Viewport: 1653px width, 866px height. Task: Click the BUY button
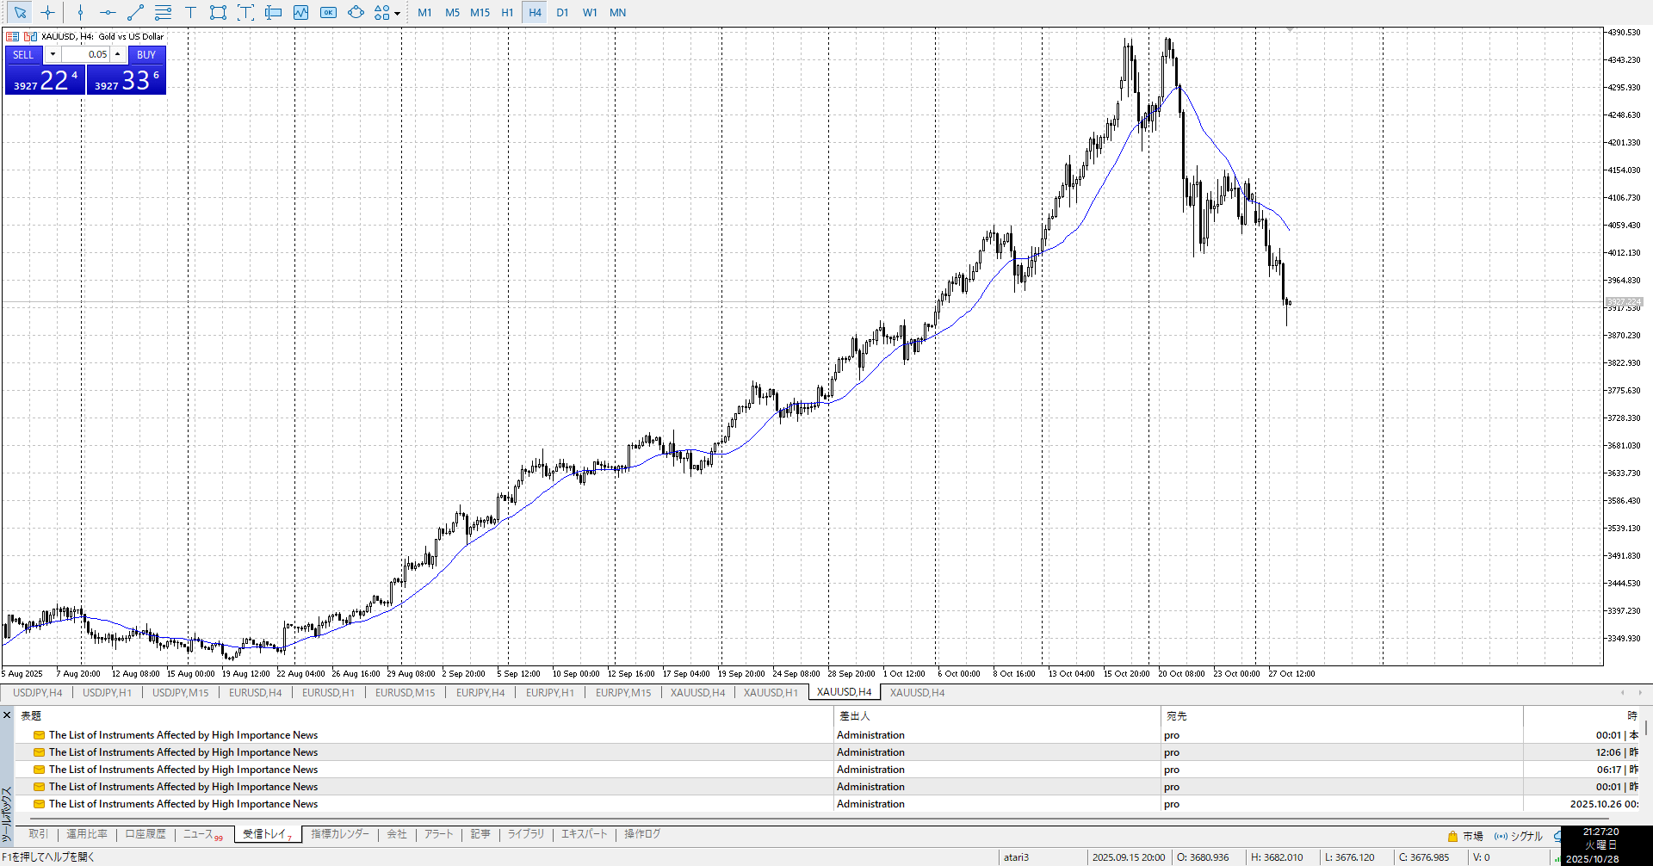click(x=146, y=54)
